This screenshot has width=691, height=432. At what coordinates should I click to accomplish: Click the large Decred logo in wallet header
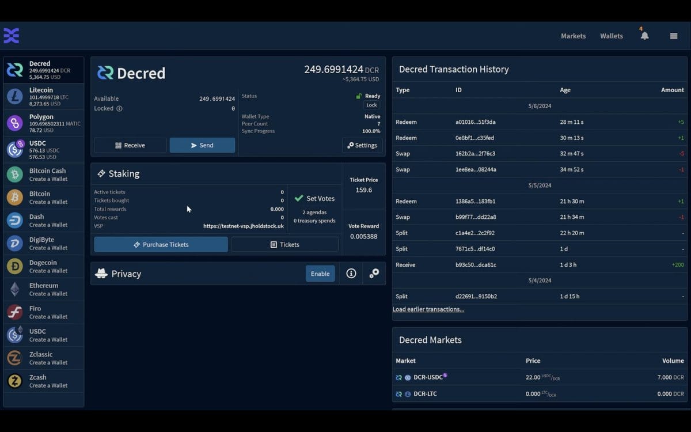(105, 73)
